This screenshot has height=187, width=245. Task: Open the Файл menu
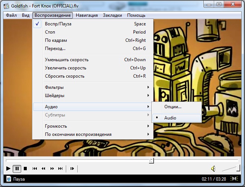11,15
